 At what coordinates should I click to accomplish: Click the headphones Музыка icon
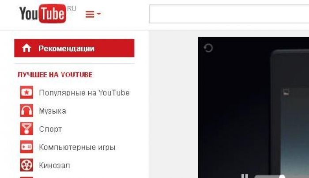tap(26, 110)
